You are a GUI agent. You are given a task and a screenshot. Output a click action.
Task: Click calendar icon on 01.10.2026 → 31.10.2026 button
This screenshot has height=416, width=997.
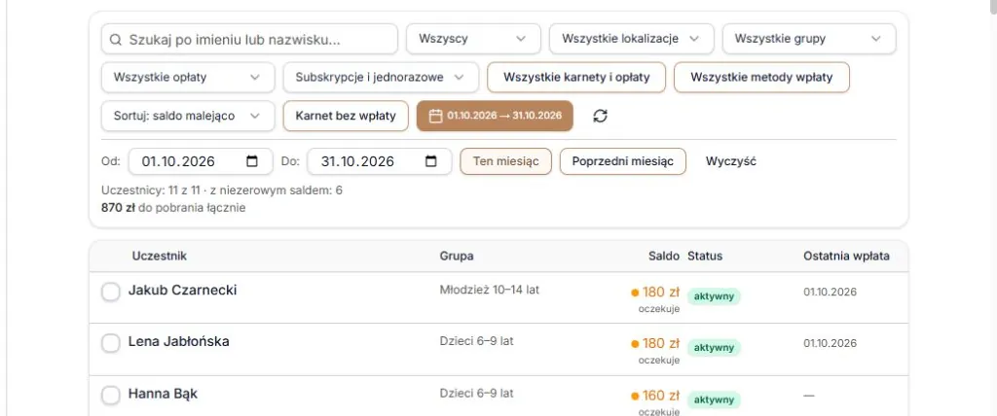pyautogui.click(x=435, y=117)
